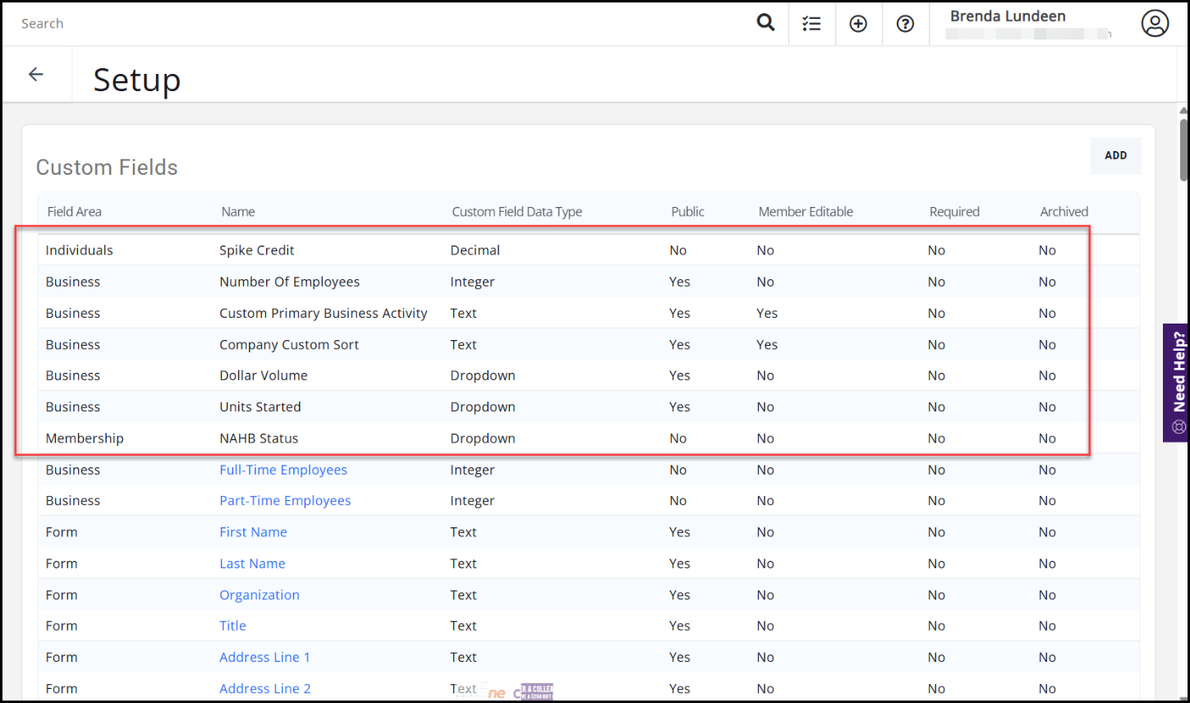
Task: Open the user profile avatar icon
Action: [x=1154, y=24]
